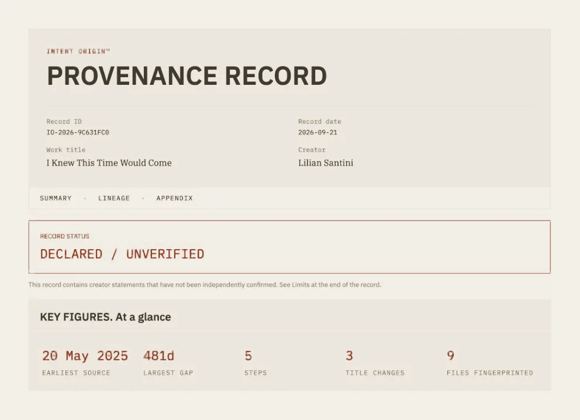This screenshot has height=420, width=580.
Task: Go to the APPENDIX section
Action: (x=175, y=198)
